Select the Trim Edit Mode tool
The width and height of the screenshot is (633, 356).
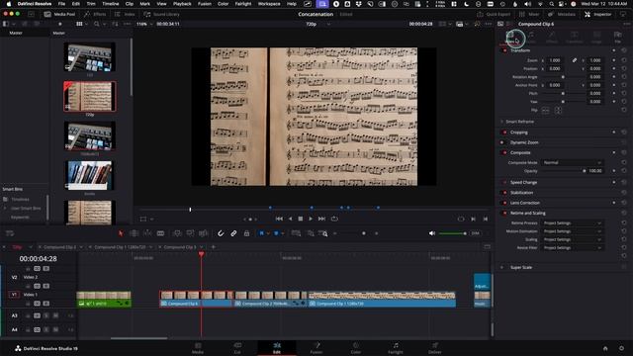tap(135, 233)
